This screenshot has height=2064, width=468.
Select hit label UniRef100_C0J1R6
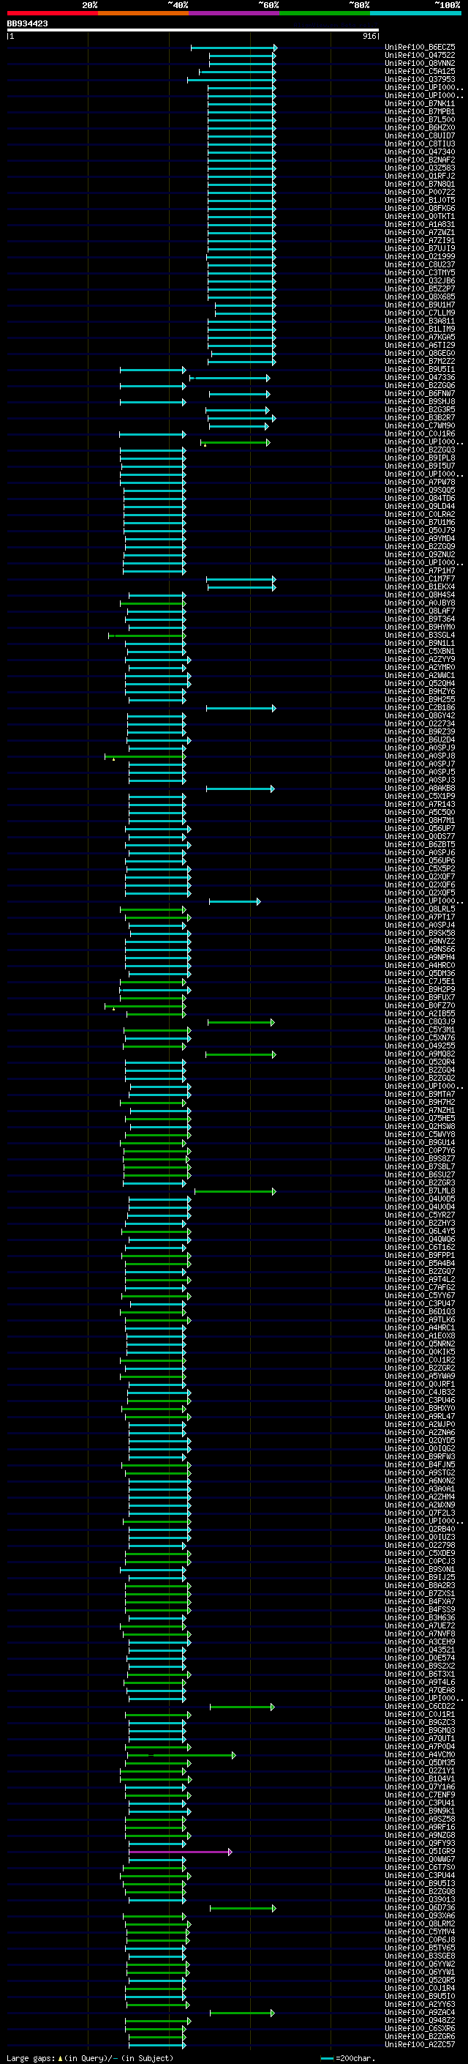(x=420, y=433)
